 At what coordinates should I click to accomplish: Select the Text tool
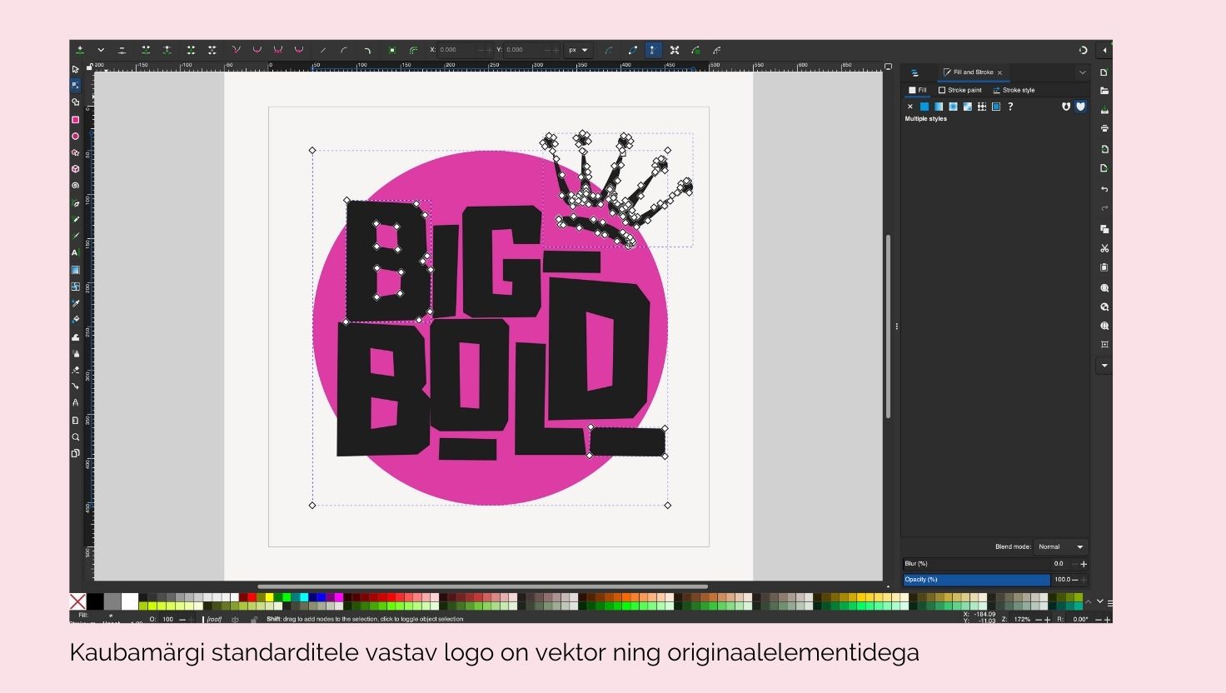pos(75,252)
